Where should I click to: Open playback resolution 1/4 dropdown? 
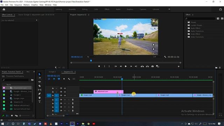pos(157,57)
